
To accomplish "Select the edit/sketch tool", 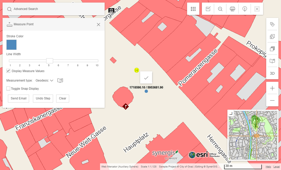I will click(208, 9).
